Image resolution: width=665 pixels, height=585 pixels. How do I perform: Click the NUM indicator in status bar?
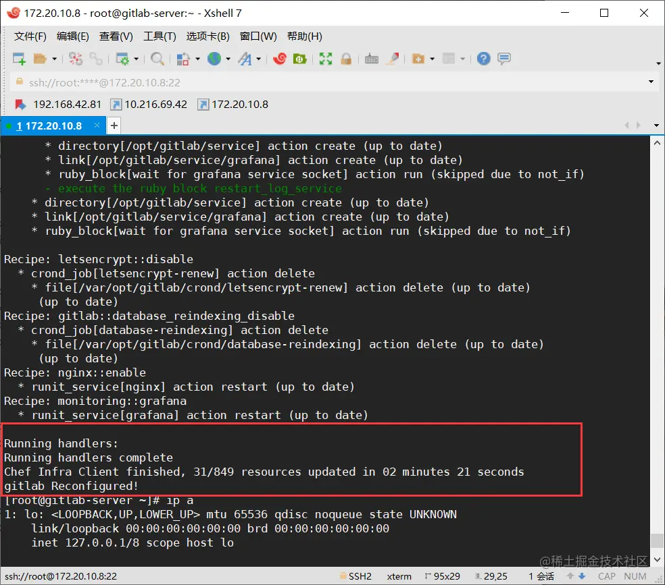pos(635,576)
